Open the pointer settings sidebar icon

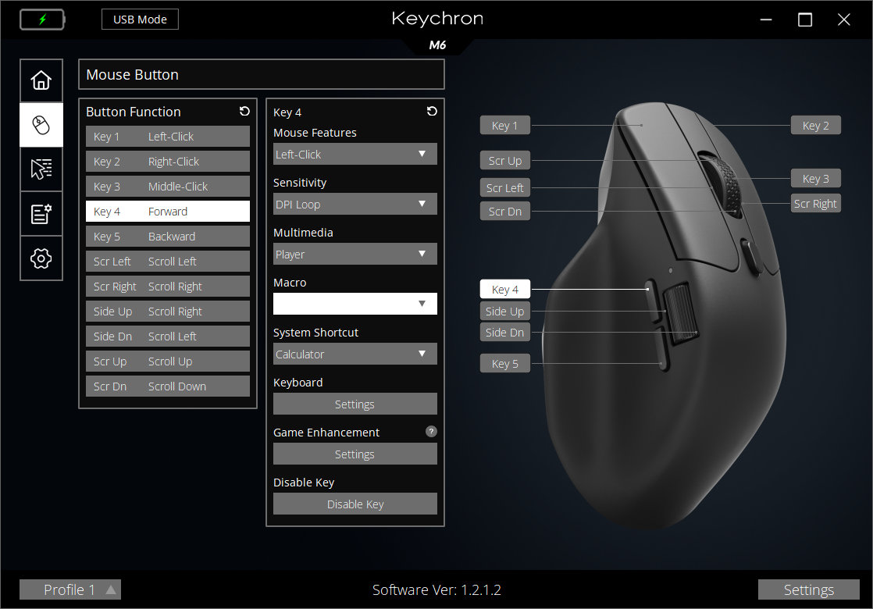tap(41, 169)
